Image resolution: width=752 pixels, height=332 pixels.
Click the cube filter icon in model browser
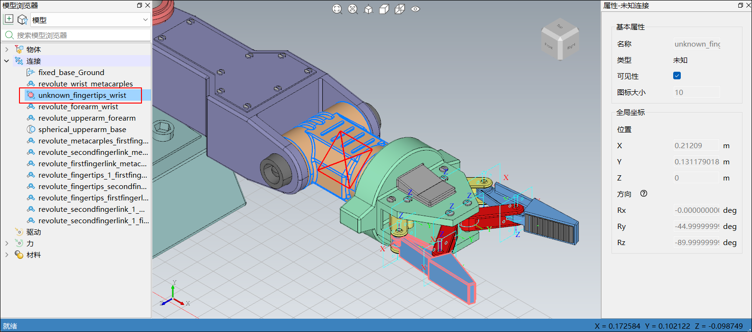tap(22, 19)
